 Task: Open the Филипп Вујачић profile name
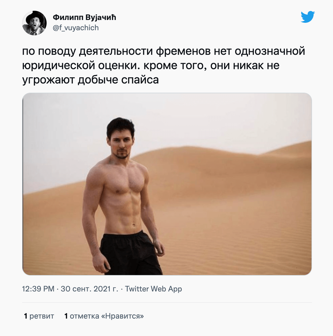pos(84,17)
